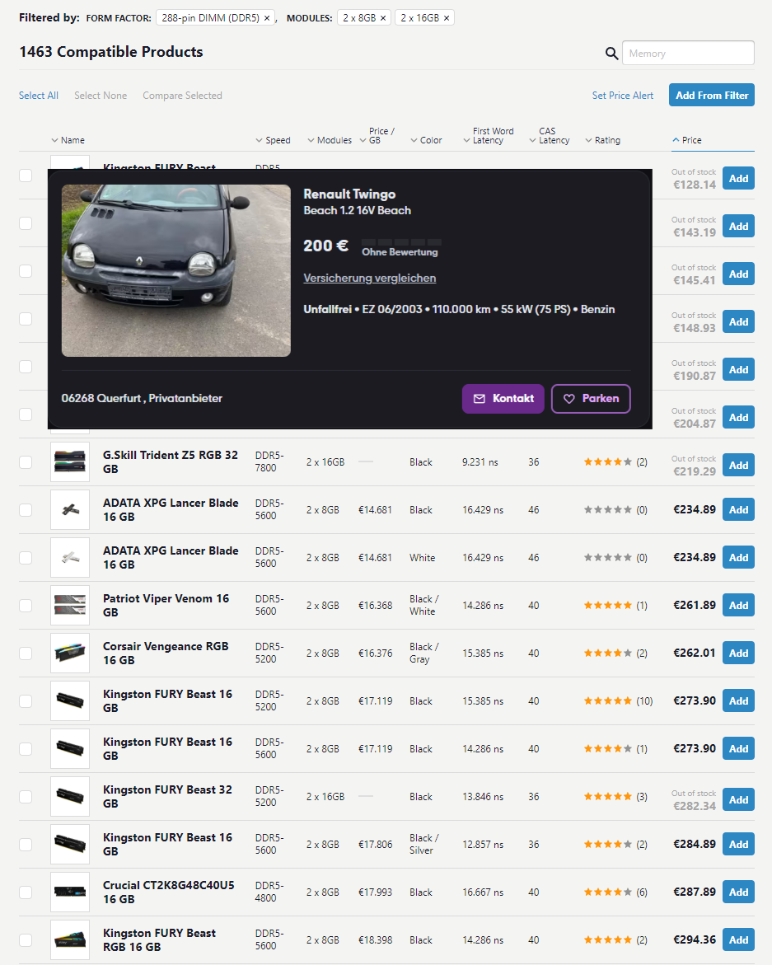Add Patriot Viper Venom for €261.89

(x=738, y=606)
